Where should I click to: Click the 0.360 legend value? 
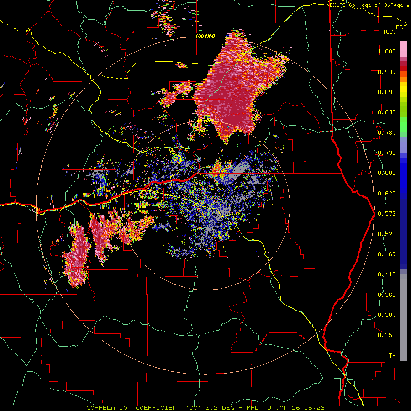click(387, 295)
